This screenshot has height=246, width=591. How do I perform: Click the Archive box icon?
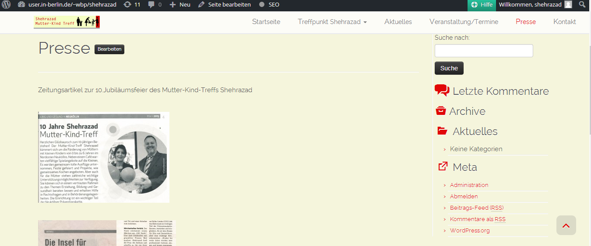point(441,111)
